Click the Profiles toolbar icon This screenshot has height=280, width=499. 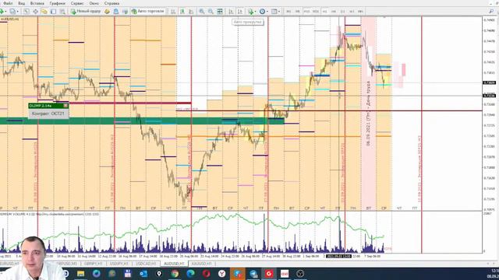(12, 12)
